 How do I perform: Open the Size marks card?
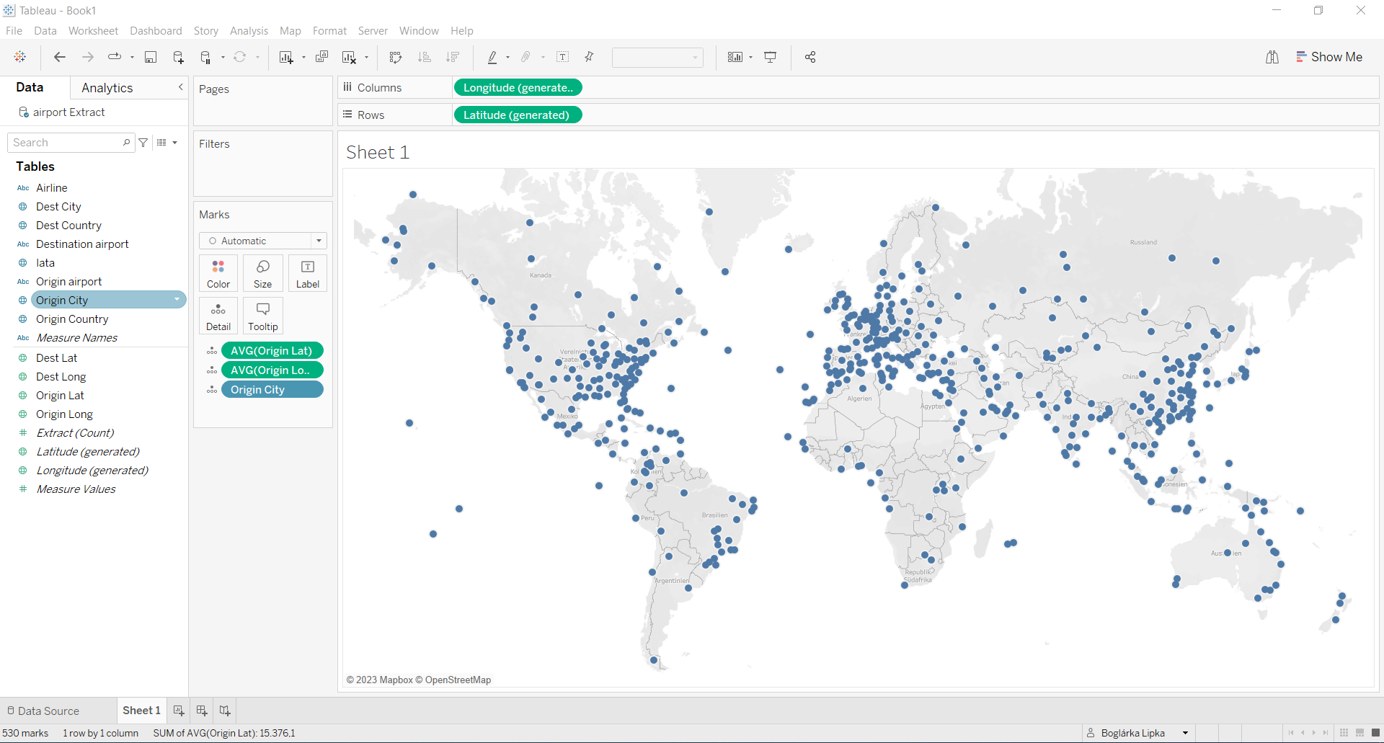tap(263, 274)
